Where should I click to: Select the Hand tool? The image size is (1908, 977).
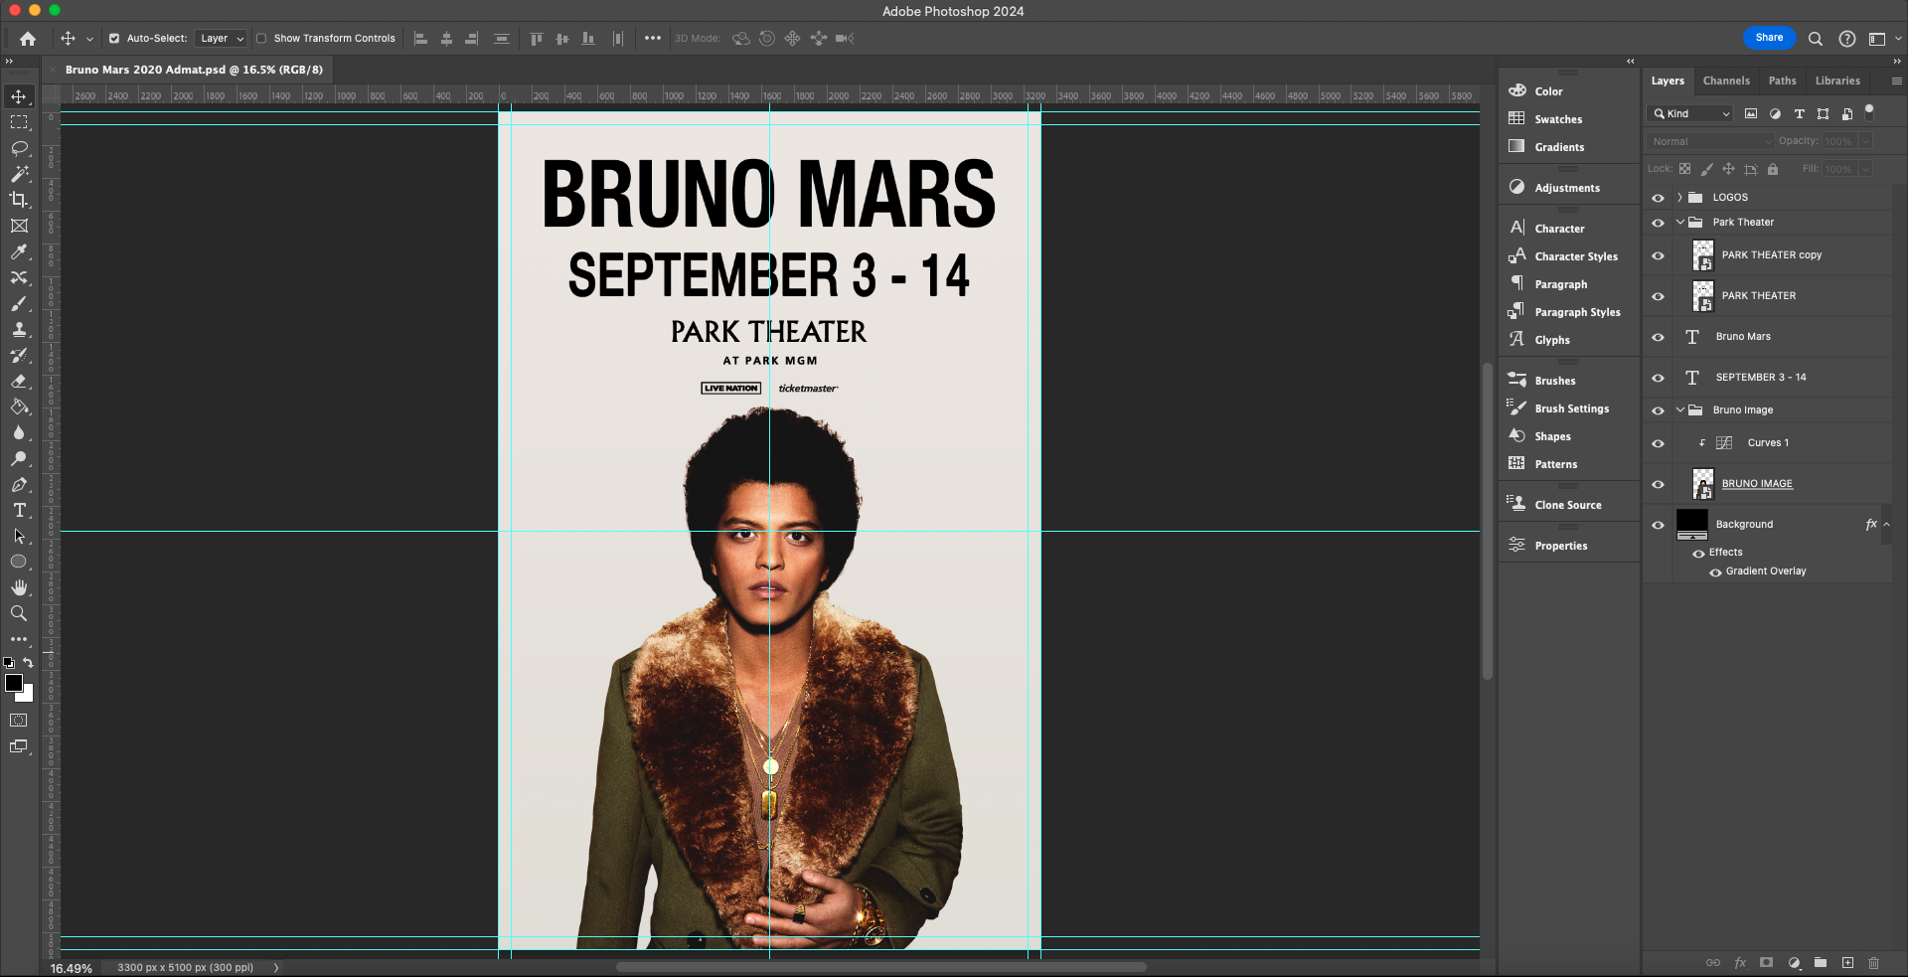coord(19,587)
